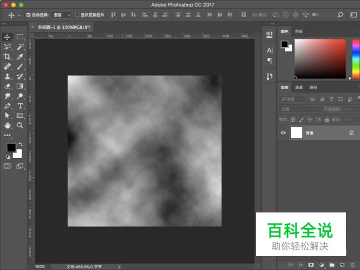Close the 未标题-1 document tab

[32, 27]
